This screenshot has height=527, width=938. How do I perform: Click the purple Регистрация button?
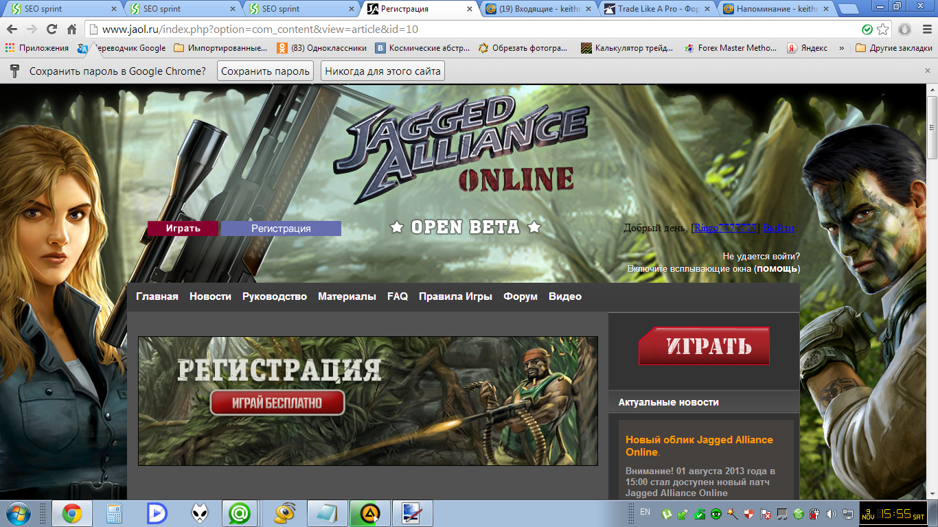pos(281,229)
